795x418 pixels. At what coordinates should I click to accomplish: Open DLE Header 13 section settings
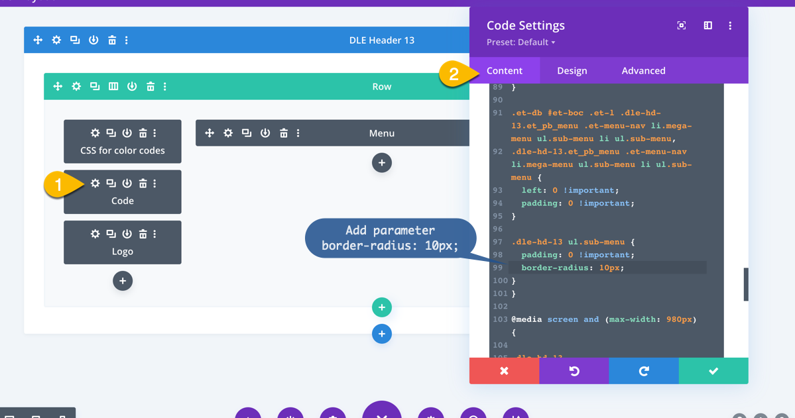(56, 40)
